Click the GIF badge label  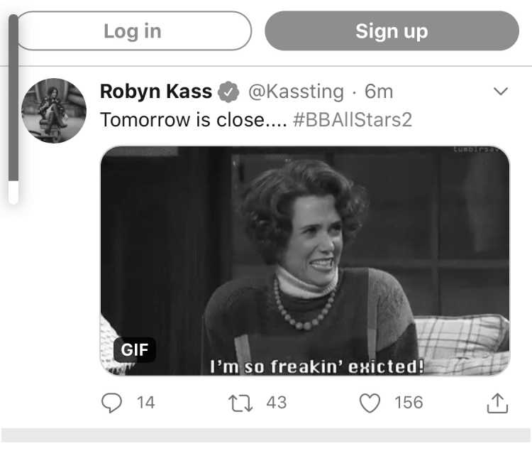135,349
